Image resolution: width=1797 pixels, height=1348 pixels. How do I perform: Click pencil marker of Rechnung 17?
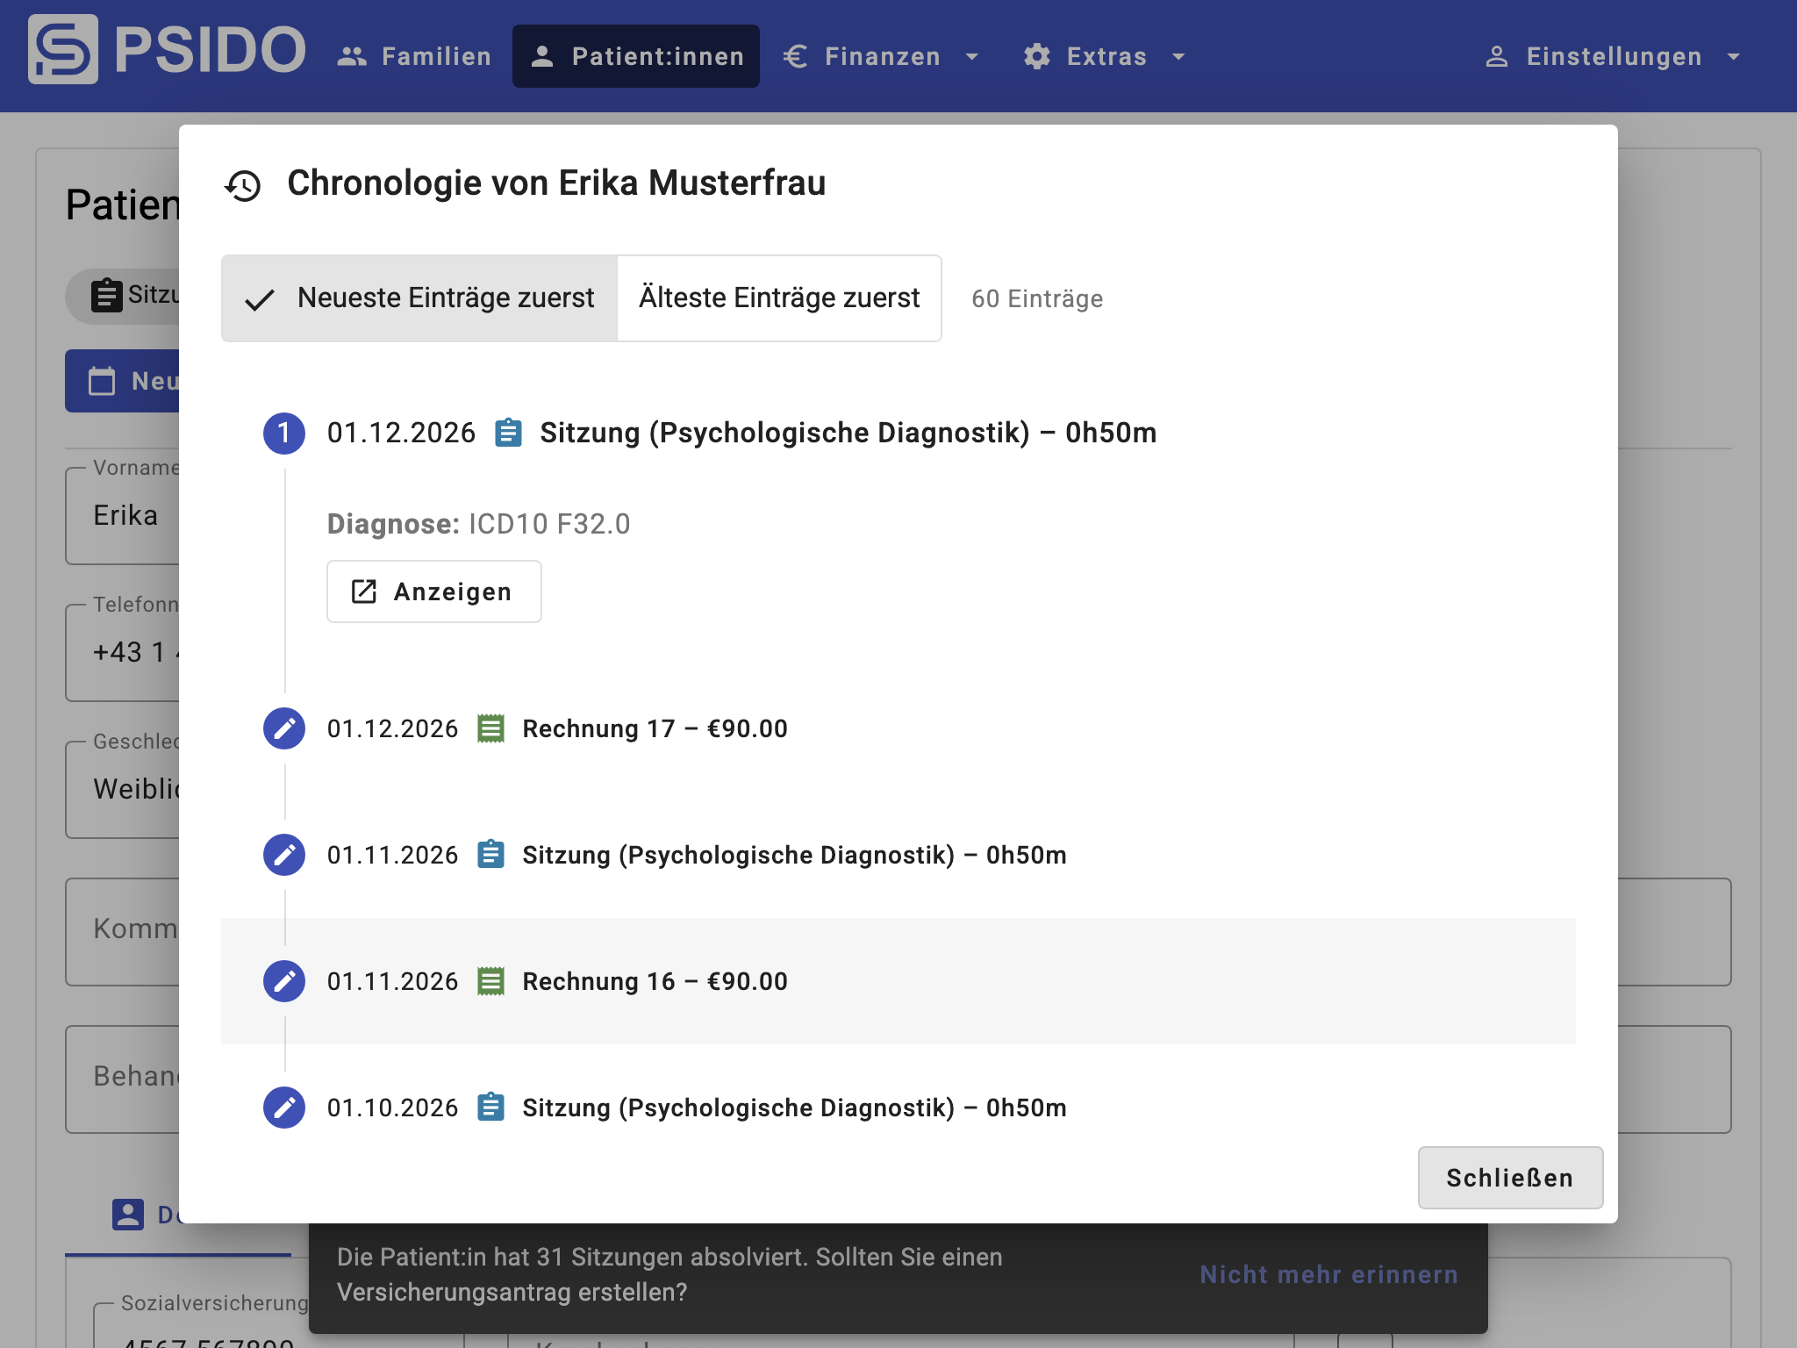click(284, 728)
